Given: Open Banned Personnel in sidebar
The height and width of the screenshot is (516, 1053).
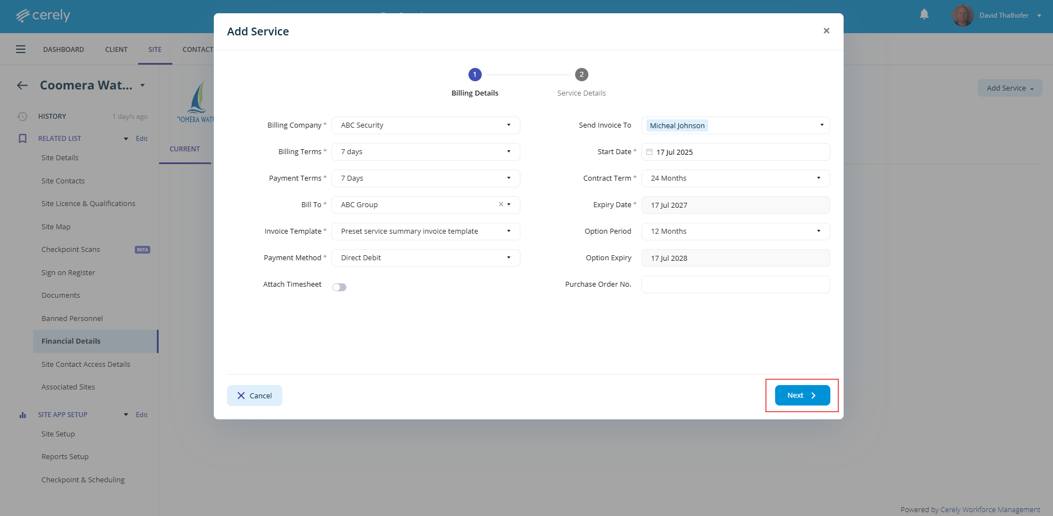Looking at the screenshot, I should tap(72, 319).
